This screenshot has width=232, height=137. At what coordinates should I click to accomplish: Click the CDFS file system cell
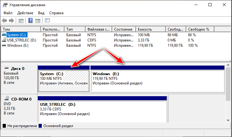click(x=92, y=40)
